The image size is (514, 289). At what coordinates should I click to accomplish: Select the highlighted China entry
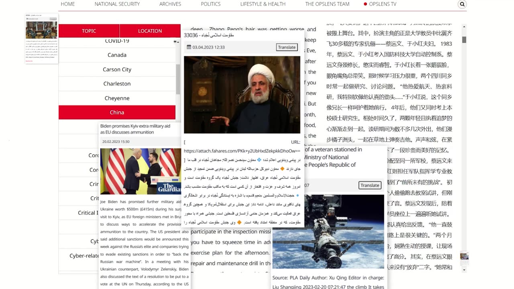[x=117, y=112]
